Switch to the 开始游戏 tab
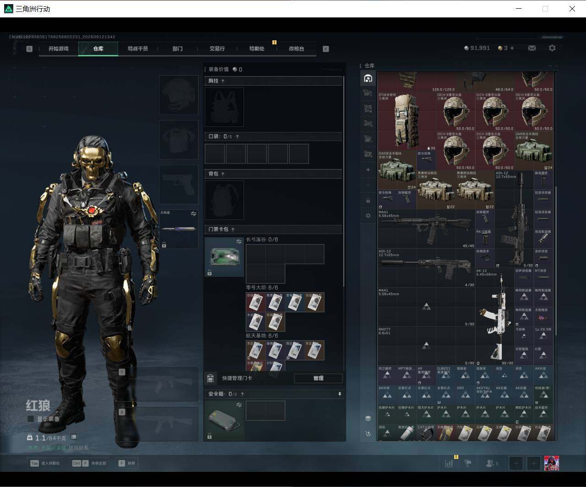 coord(59,49)
